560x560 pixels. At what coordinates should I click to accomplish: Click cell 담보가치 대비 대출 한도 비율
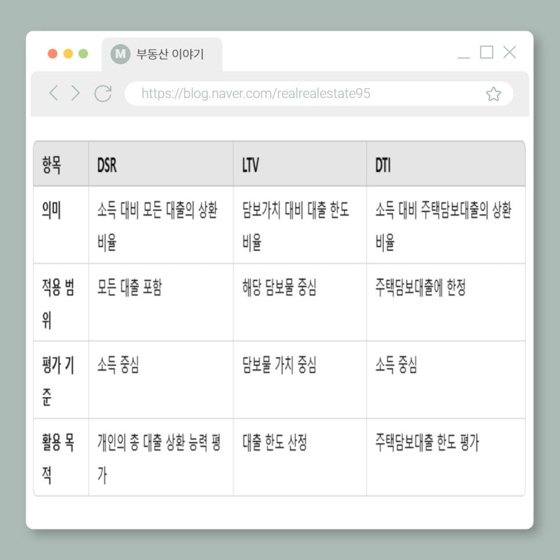coord(300,225)
